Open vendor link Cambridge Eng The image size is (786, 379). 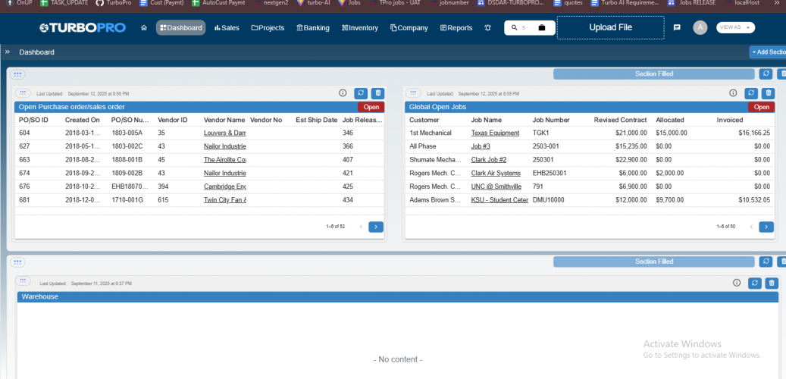[224, 186]
